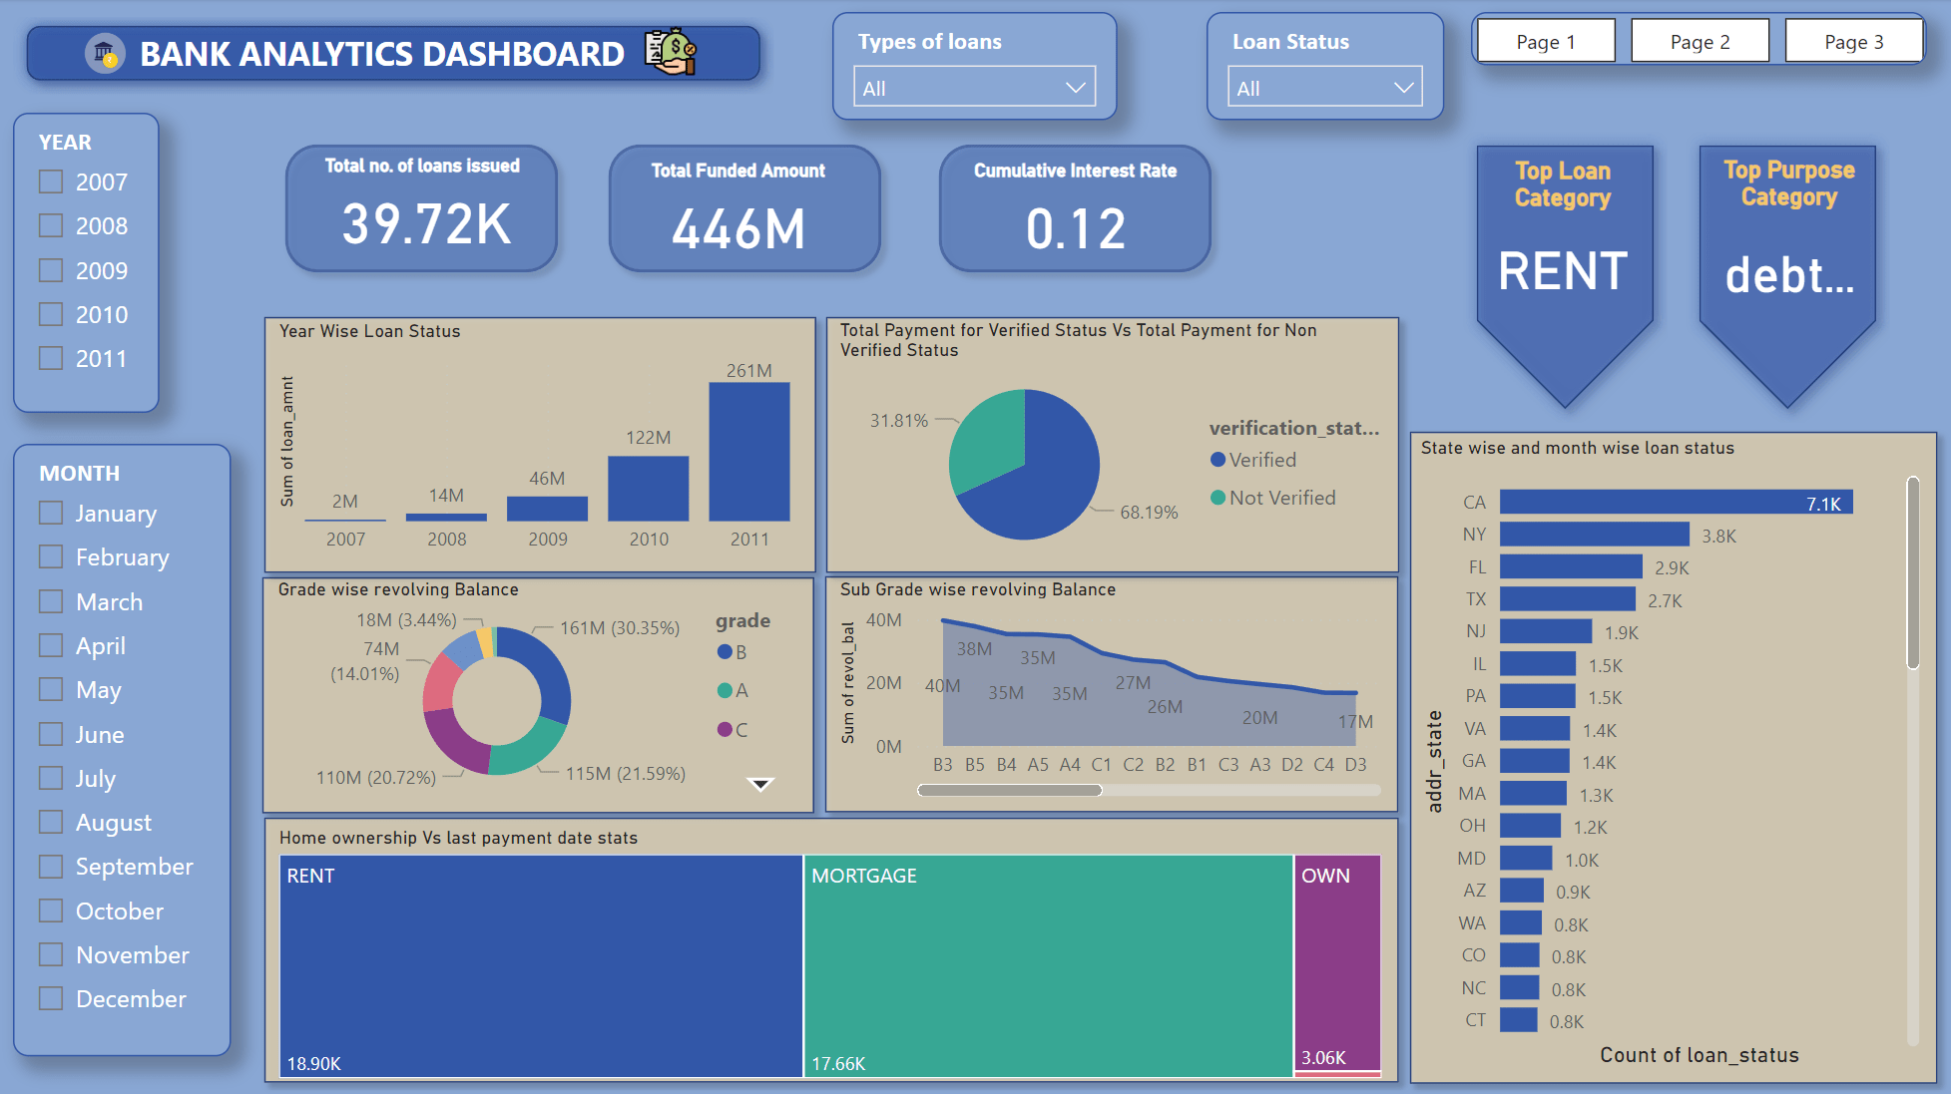Image resolution: width=1951 pixels, height=1094 pixels.
Task: Open the Types of loans dropdown
Action: pyautogui.click(x=974, y=88)
